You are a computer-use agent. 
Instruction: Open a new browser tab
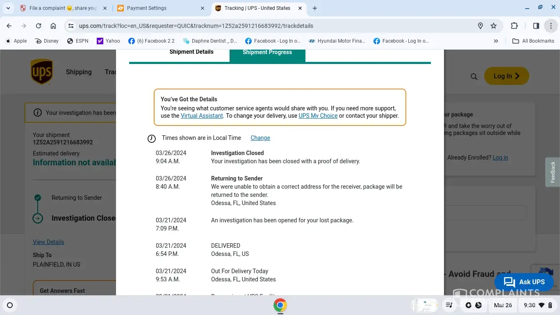pyautogui.click(x=315, y=8)
